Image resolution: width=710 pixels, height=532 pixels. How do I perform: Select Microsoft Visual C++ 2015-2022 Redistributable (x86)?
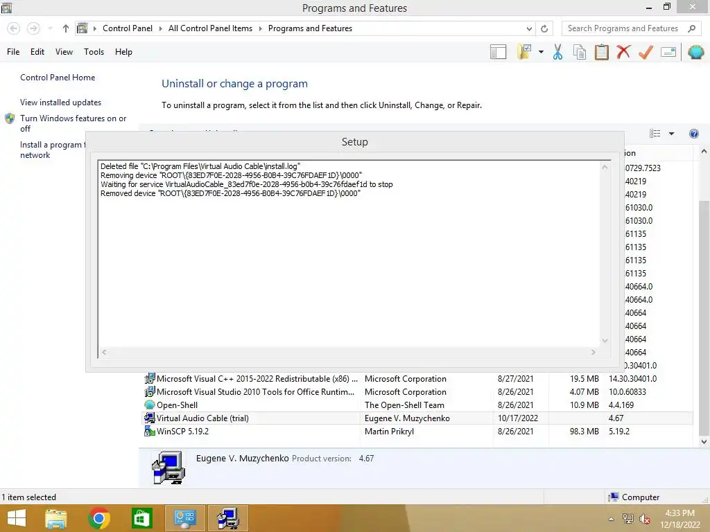[416, 379]
